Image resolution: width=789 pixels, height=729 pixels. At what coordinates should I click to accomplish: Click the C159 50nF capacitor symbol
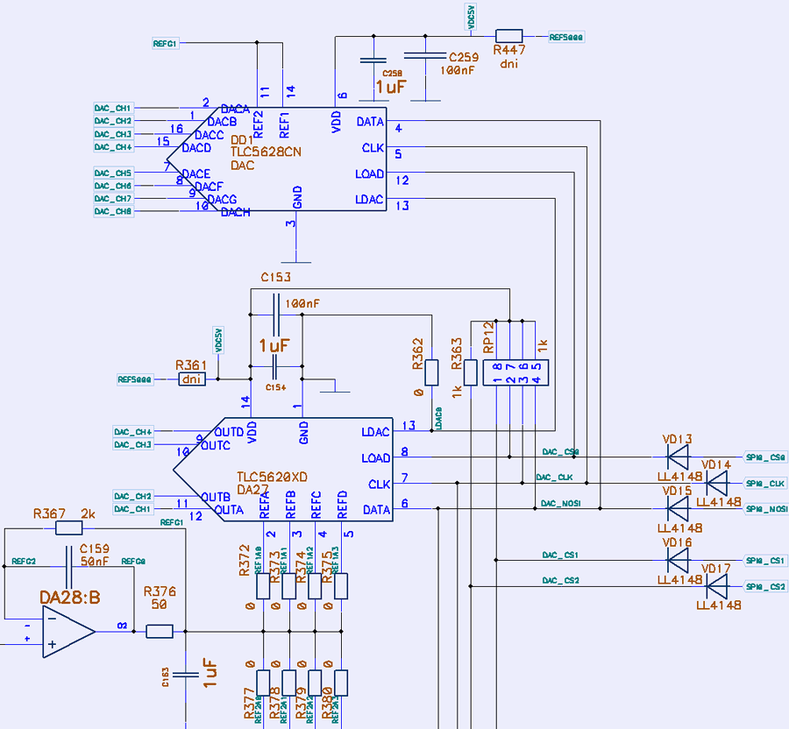coord(68,559)
